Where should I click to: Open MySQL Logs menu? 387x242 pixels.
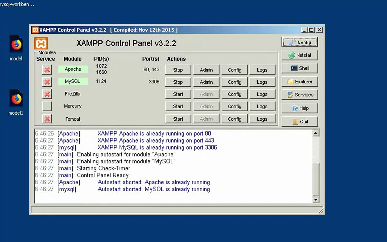coord(262,82)
